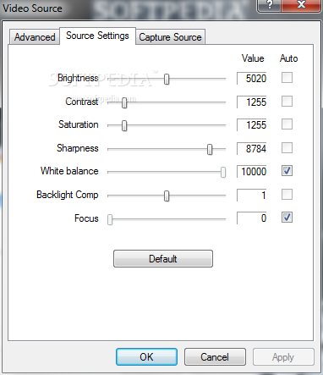Check Auto for Backlight Comp
This screenshot has width=323, height=375.
point(287,194)
